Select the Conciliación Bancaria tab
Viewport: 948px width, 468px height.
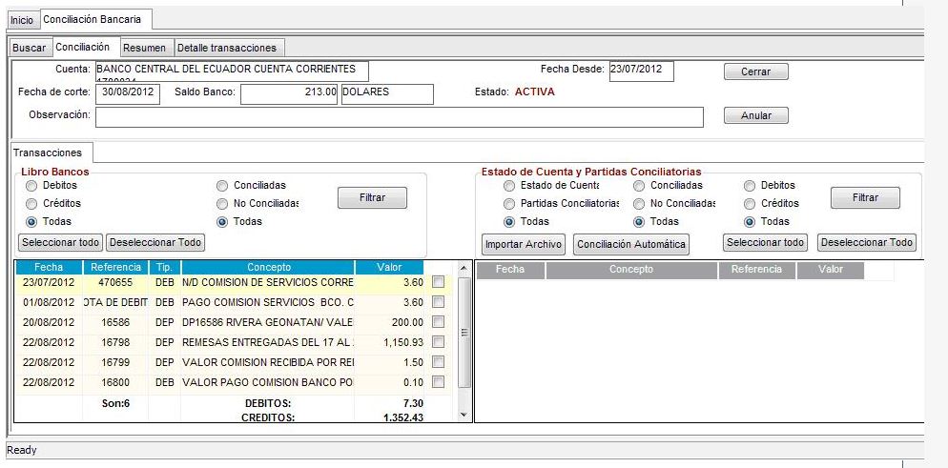pyautogui.click(x=96, y=19)
